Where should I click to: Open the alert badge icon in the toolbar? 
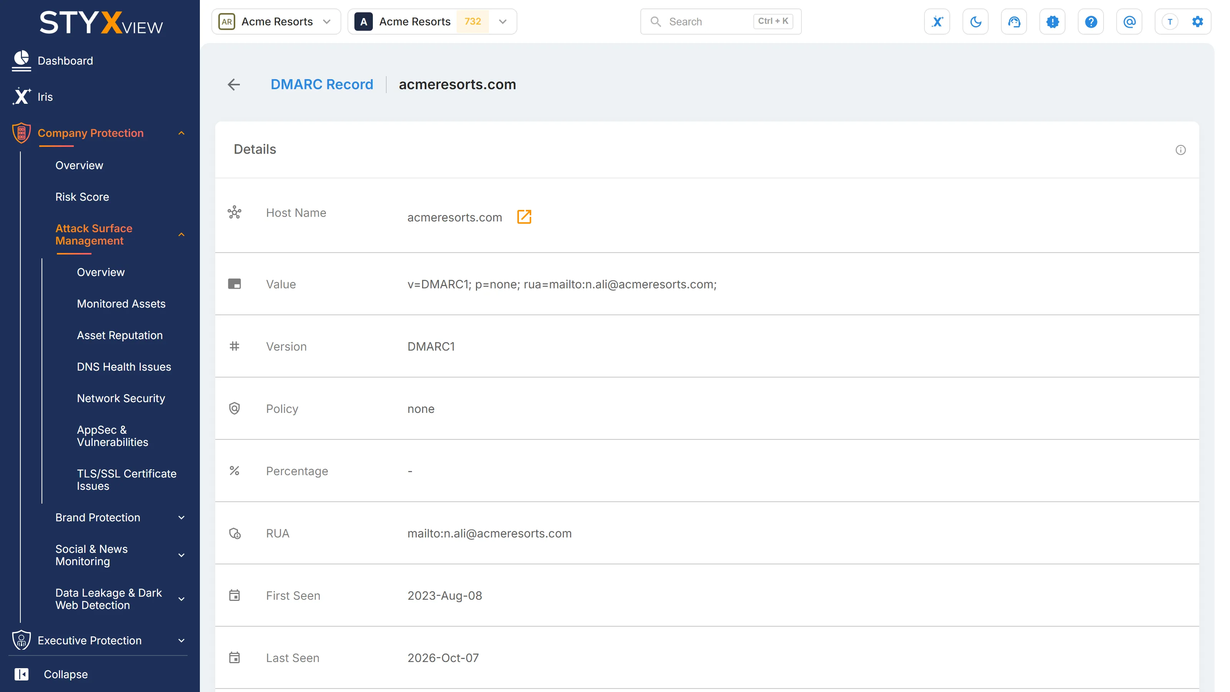[x=1052, y=22]
